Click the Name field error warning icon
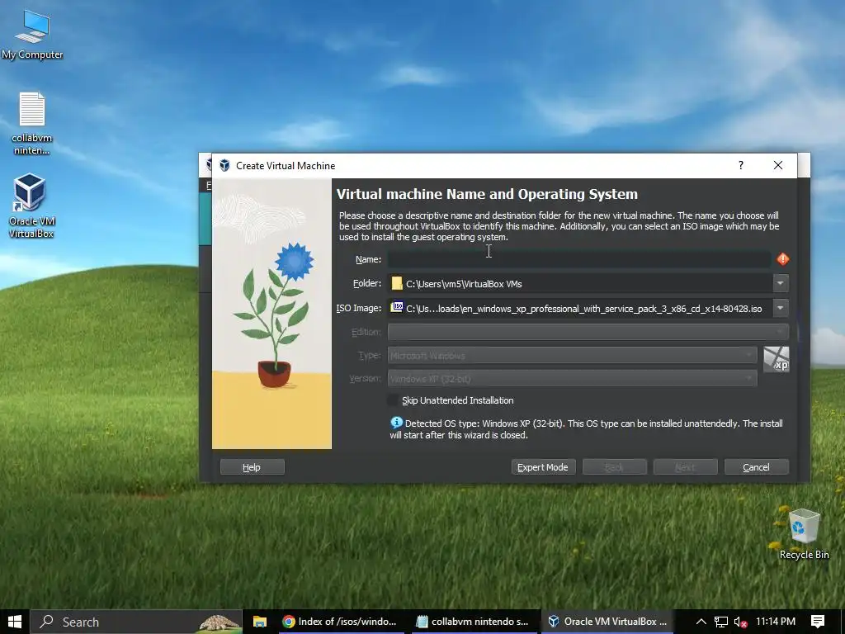845x634 pixels. pos(782,259)
